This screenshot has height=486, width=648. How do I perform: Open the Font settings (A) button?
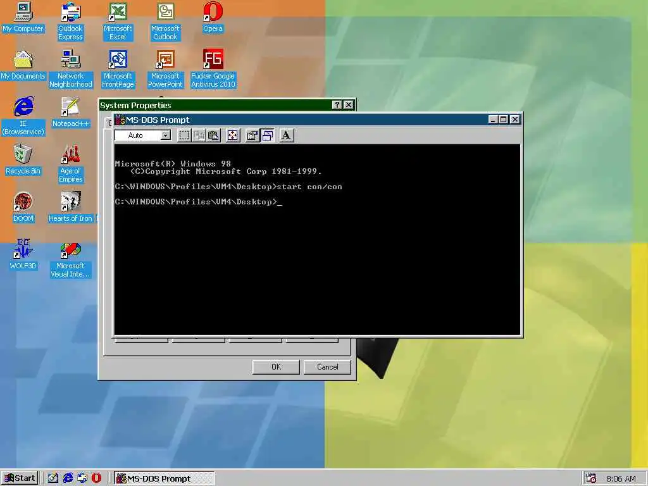[286, 135]
